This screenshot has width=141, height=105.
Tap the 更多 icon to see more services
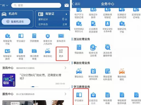pyautogui.click(x=61, y=53)
